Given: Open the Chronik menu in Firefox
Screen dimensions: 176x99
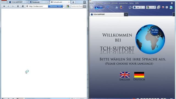Looking at the screenshot, I should (x=115, y=3).
